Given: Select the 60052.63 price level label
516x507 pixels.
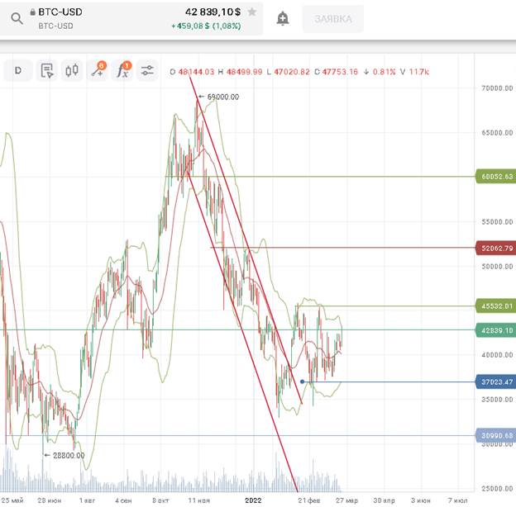Looking at the screenshot, I should click(x=496, y=177).
